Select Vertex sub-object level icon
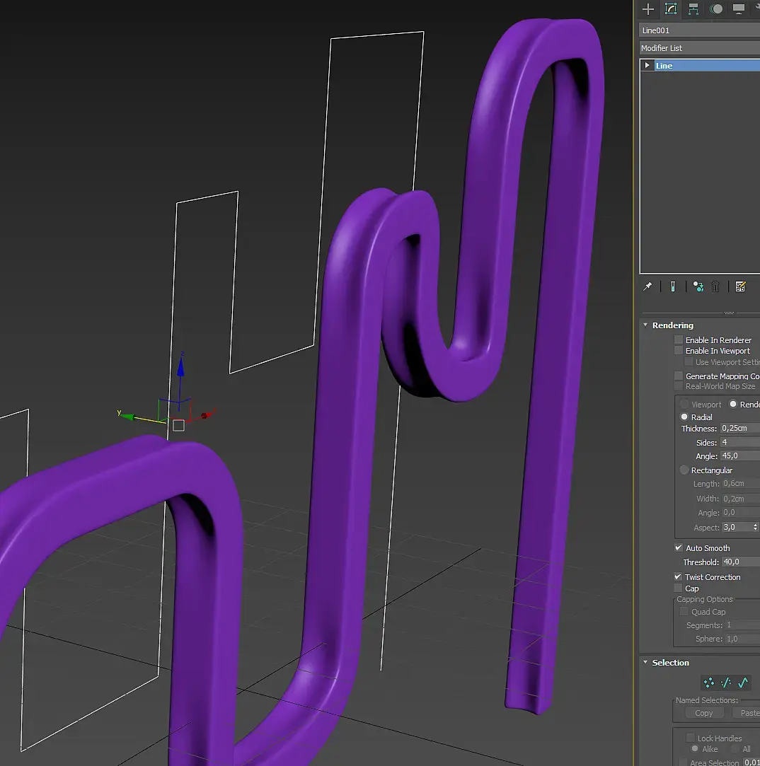The height and width of the screenshot is (766, 760). tap(708, 683)
